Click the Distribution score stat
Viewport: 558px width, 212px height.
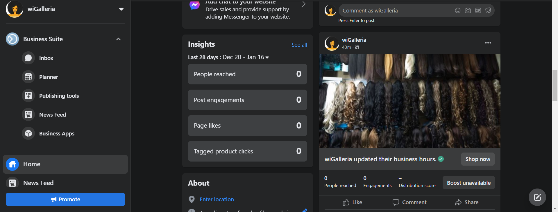[x=417, y=182]
